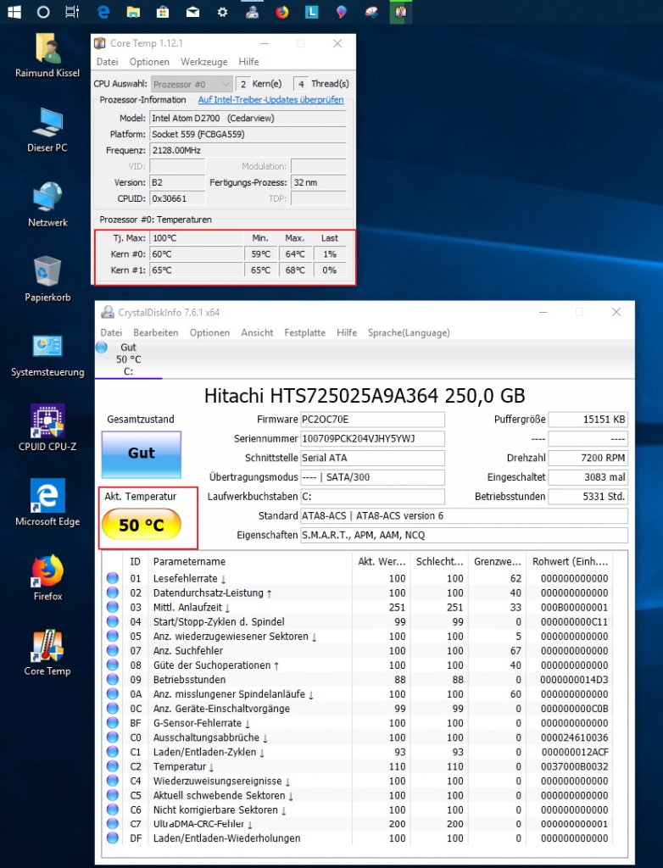Select the Dieser PC desktop icon
Screen dimensions: 663x868
click(x=47, y=130)
